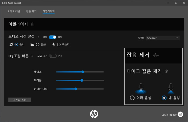Click the 출력: label
The image size is (188, 122).
(141, 38)
